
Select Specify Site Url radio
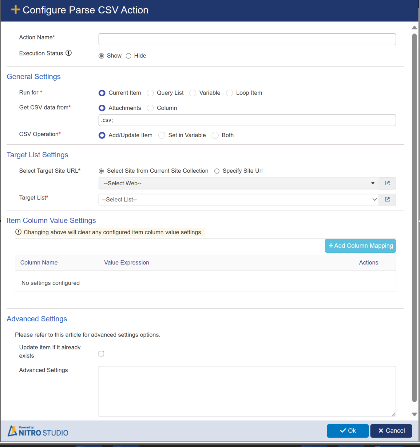tap(217, 171)
